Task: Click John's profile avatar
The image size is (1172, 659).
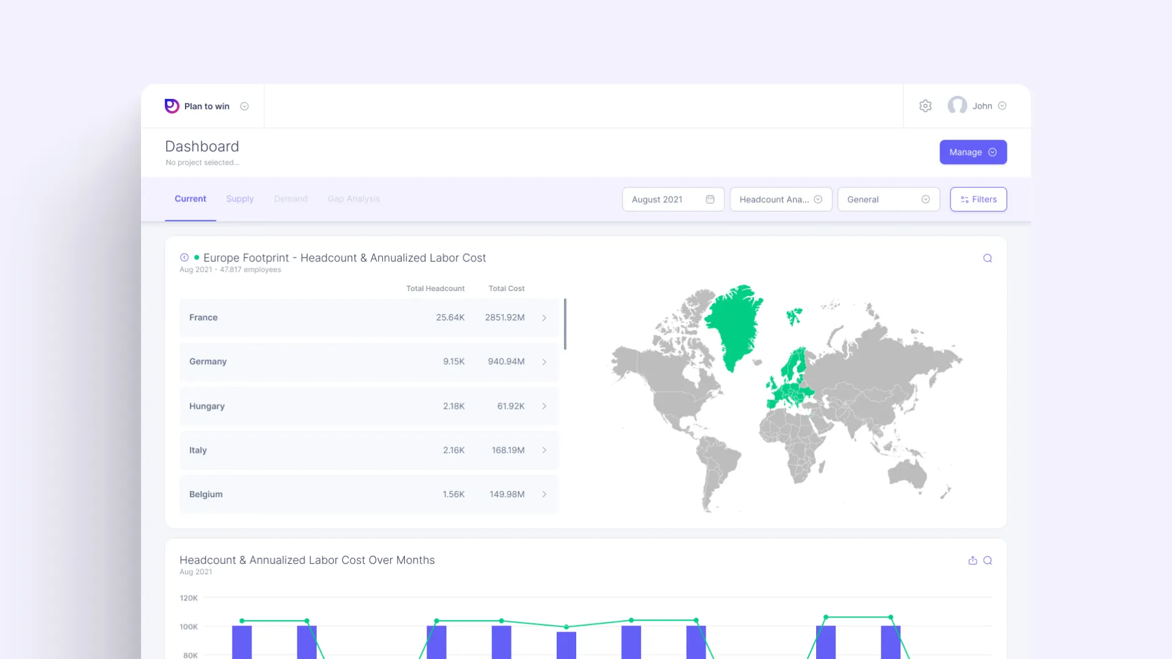Action: tap(957, 106)
